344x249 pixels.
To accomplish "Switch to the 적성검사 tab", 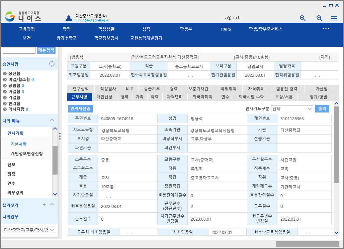I will pyautogui.click(x=108, y=89).
